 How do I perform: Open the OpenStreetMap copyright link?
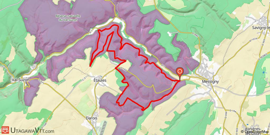pos(255,132)
